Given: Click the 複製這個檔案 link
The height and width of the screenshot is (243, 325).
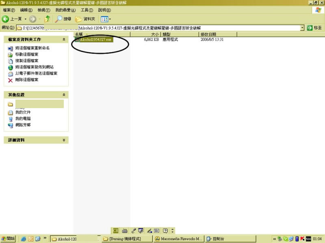Looking at the screenshot, I should pos(27,61).
